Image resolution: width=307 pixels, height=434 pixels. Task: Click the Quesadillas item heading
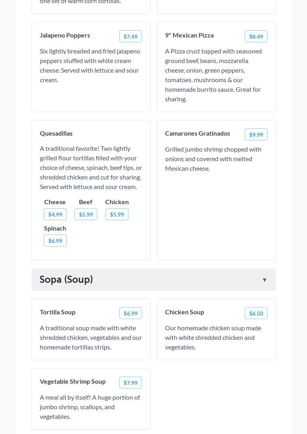[56, 133]
